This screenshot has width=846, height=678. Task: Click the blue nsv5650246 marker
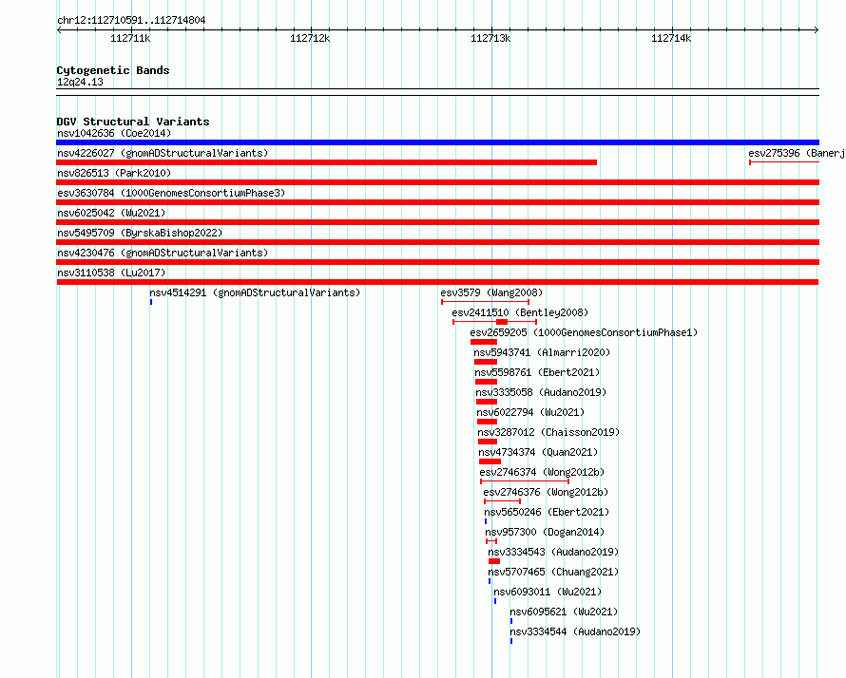click(486, 521)
